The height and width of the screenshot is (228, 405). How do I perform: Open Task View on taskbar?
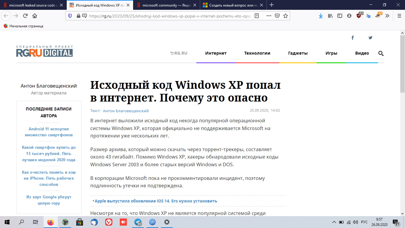coord(36,222)
